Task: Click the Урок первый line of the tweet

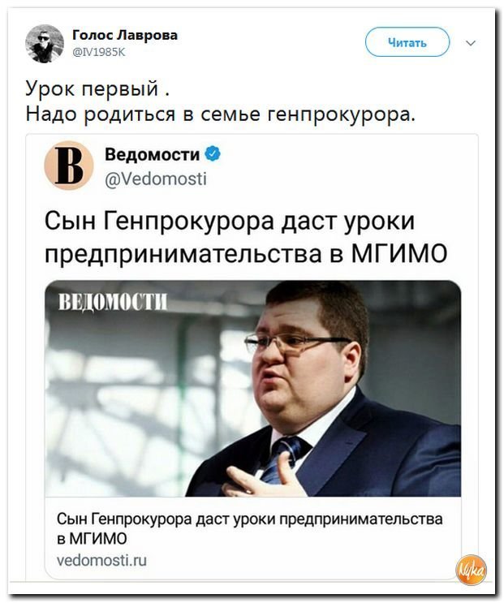Action: click(x=97, y=88)
